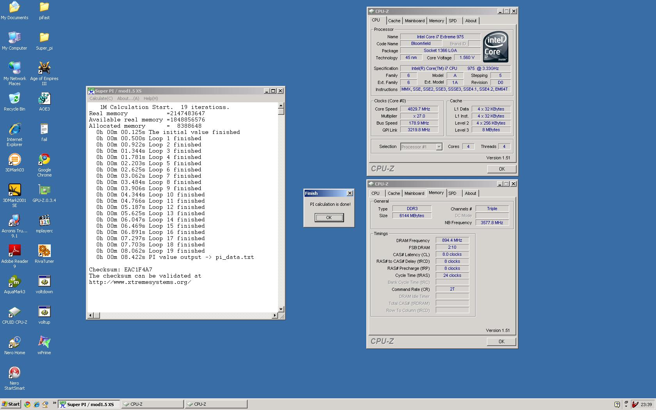656x410 pixels.
Task: Select the 'fail' text file icon
Action: 44,132
